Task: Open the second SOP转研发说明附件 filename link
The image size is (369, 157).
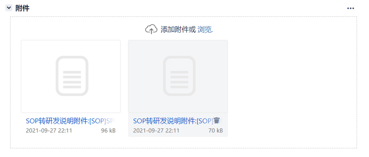Action: 173,121
